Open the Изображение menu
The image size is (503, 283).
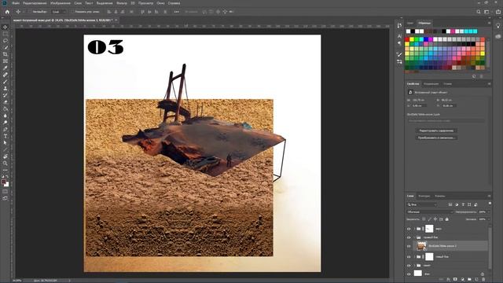tap(61, 3)
